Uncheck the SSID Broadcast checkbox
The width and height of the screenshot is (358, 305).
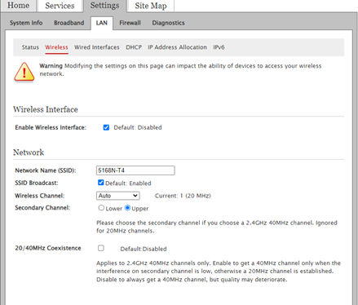(101, 183)
